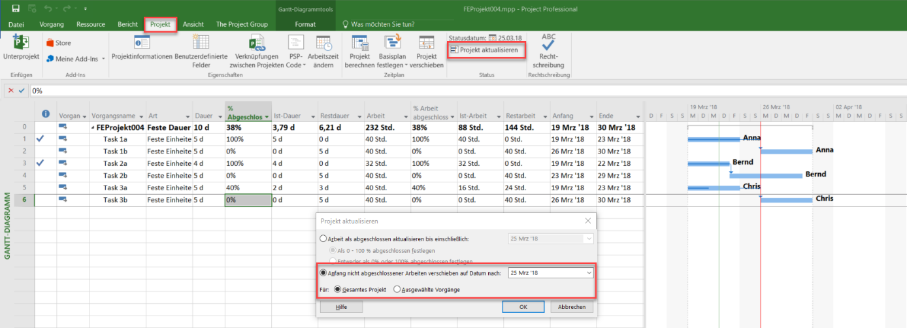The image size is (907, 328).
Task: Click Projekt berechnen icon
Action: click(360, 43)
